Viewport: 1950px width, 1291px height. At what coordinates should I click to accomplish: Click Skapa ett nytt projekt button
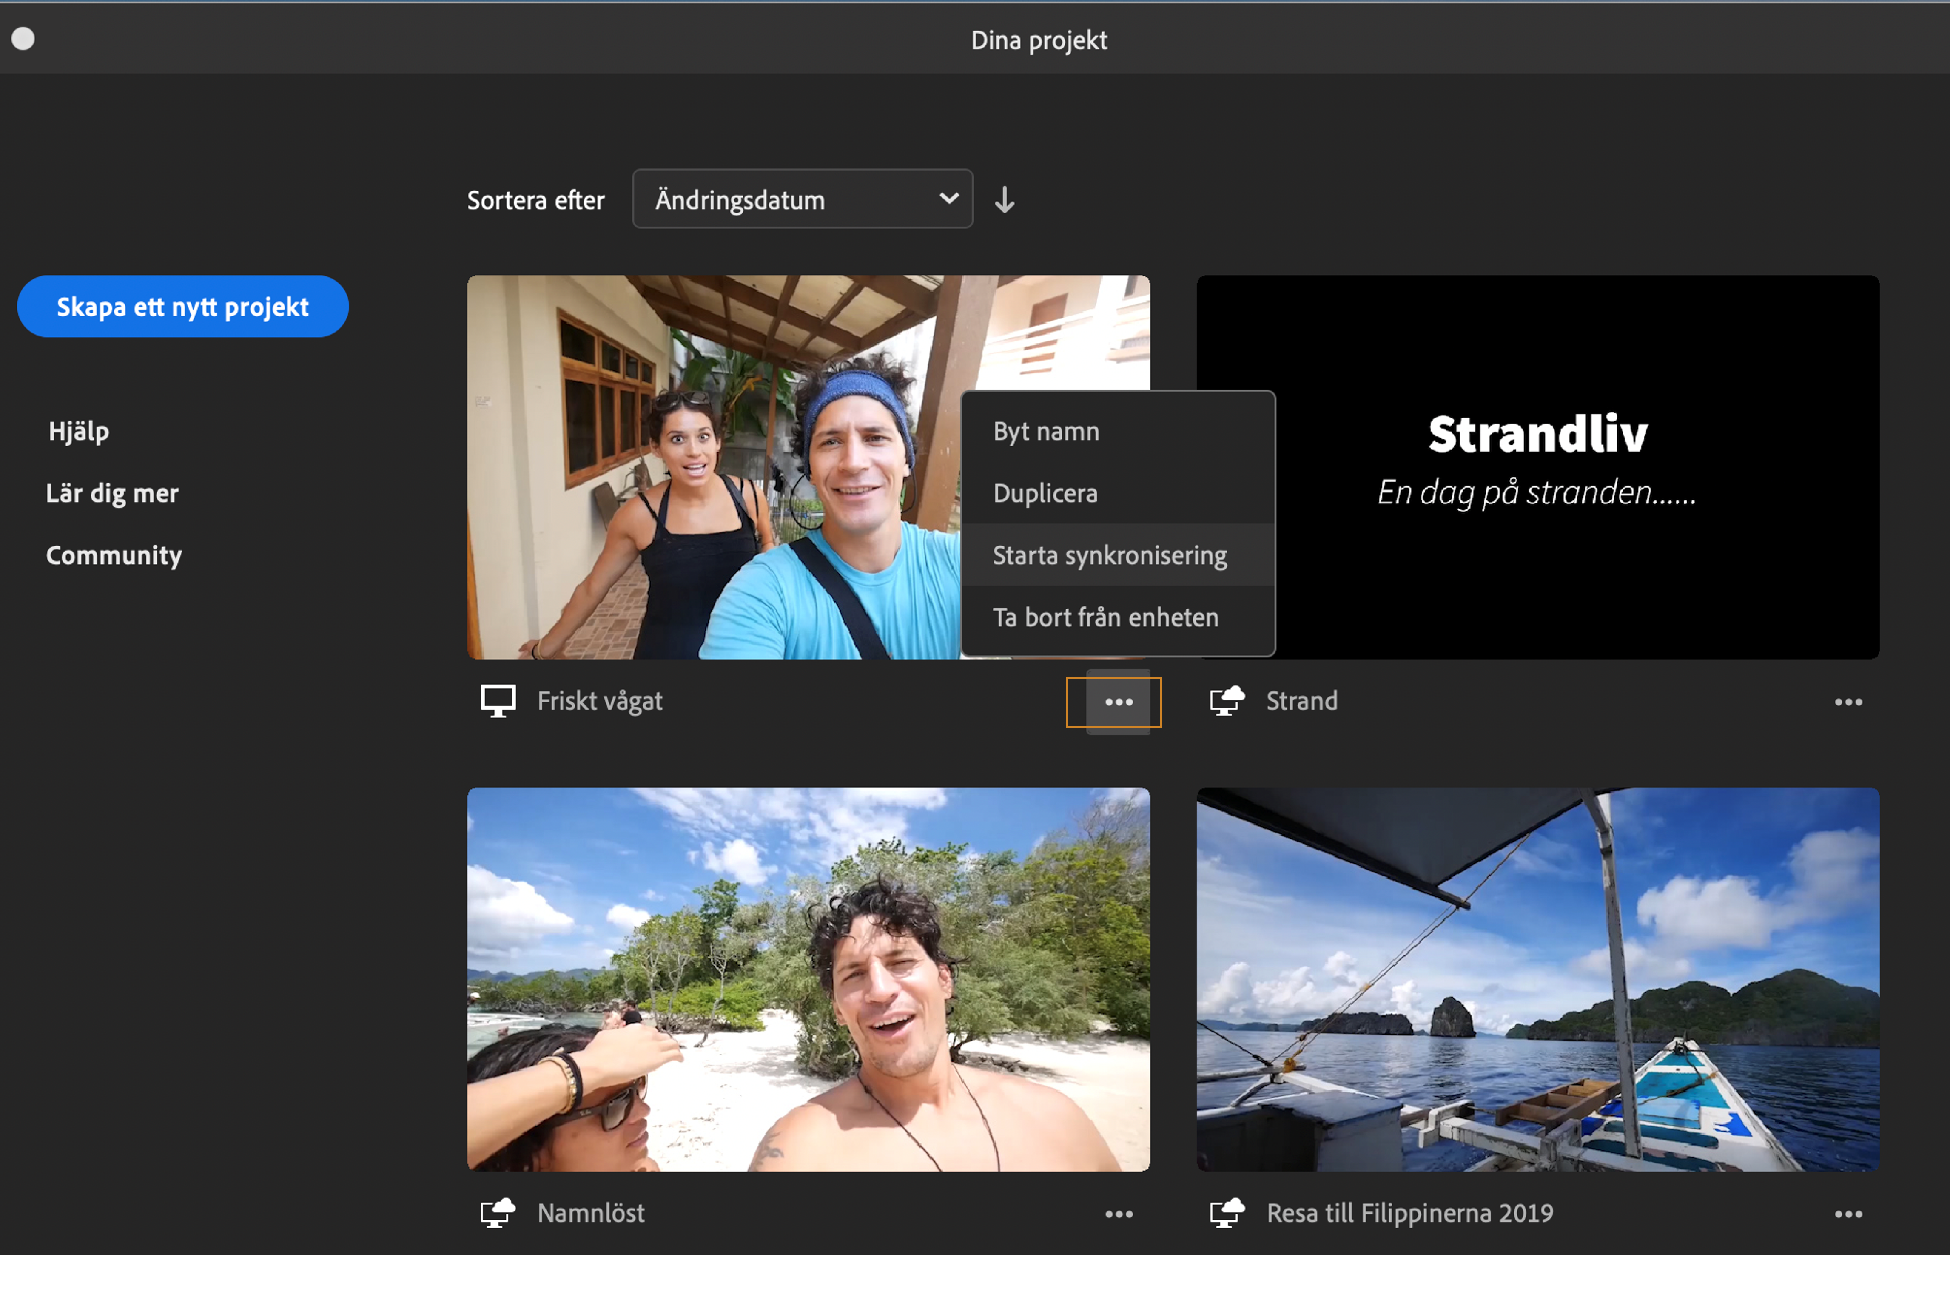tap(182, 306)
